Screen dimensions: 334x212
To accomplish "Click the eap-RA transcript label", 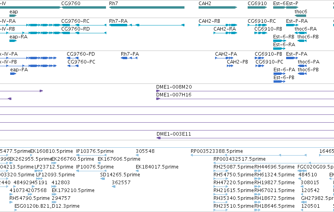I will (18, 37).
